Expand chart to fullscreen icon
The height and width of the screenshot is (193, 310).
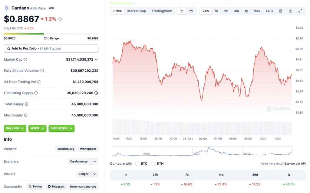point(300,11)
